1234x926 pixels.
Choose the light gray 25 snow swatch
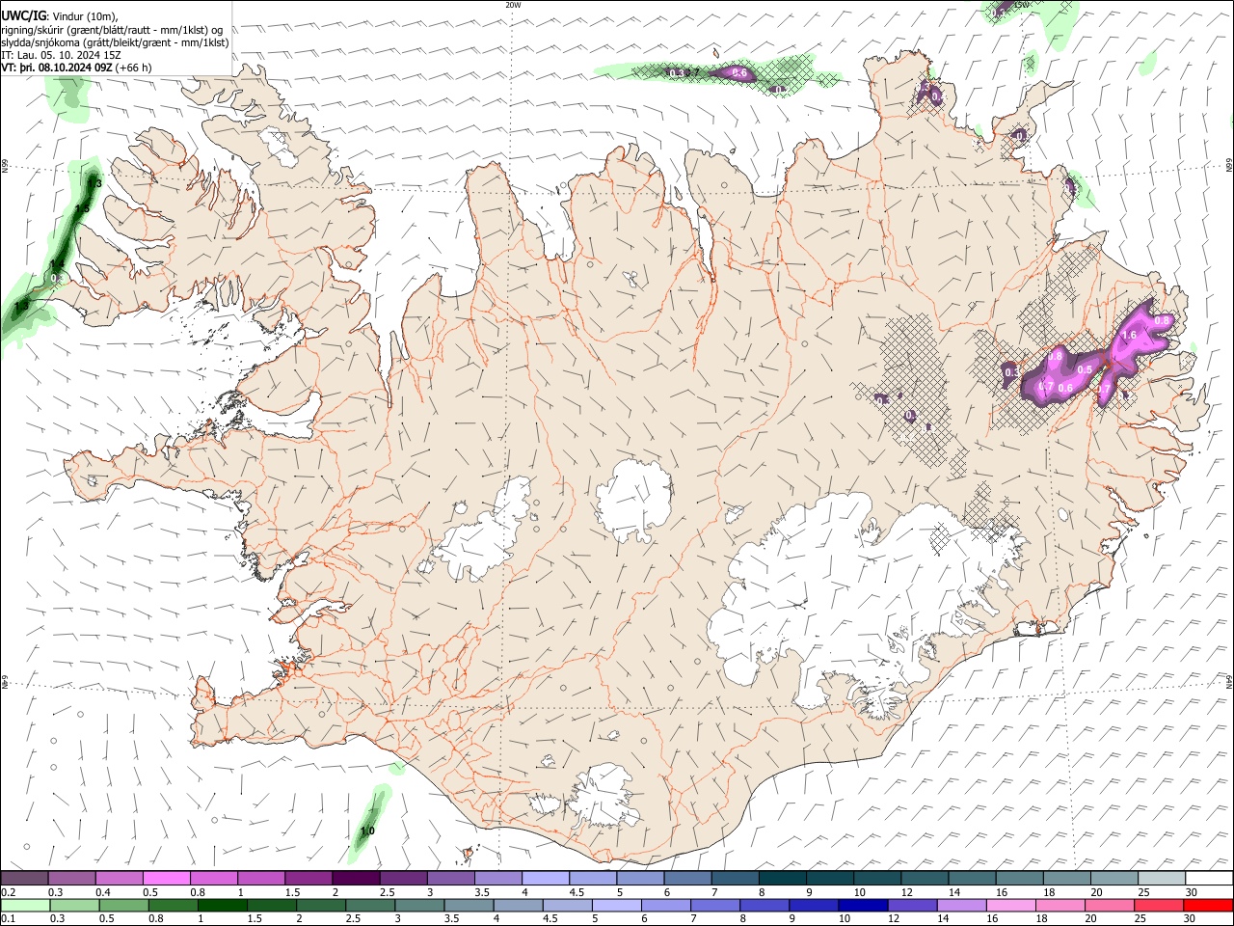[x=1162, y=878]
